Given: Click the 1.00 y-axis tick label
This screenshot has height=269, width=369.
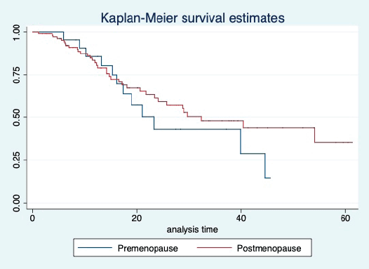Looking at the screenshot, I should coord(17,32).
